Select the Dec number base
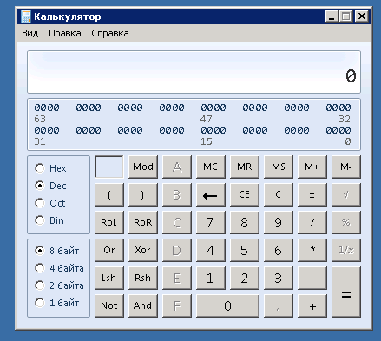Viewport: 381px width, 341px height. 40,186
